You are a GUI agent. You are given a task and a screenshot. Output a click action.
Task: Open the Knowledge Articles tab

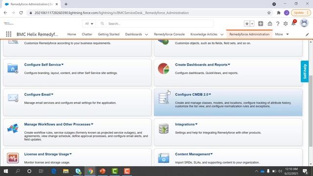203,34
